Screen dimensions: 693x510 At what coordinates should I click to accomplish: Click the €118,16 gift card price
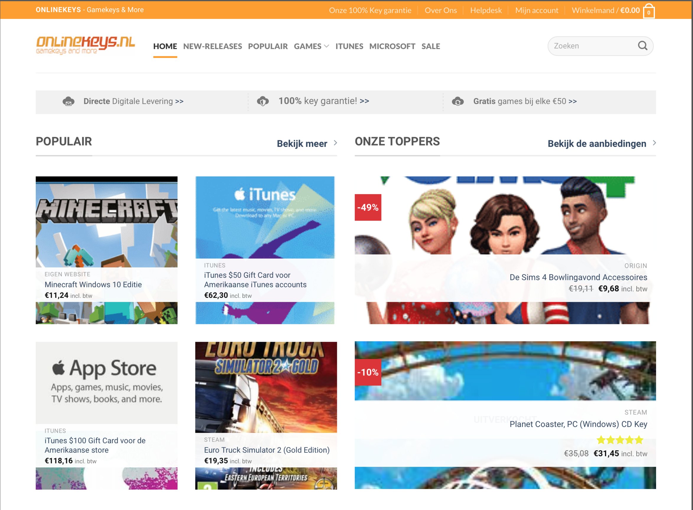pyautogui.click(x=59, y=461)
